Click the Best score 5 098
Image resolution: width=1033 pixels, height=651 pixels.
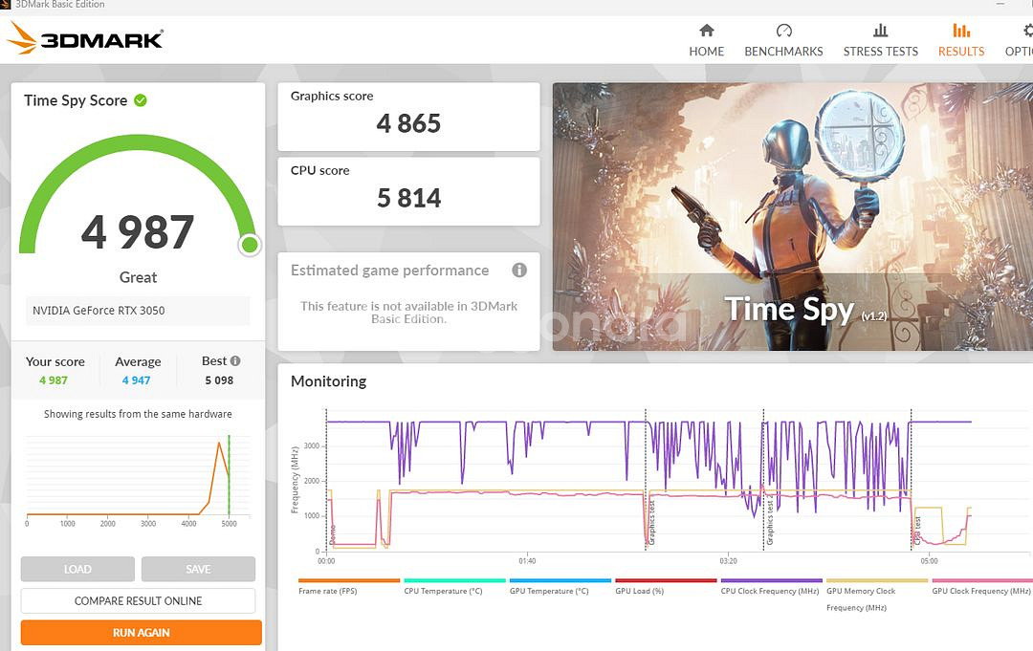pos(219,380)
